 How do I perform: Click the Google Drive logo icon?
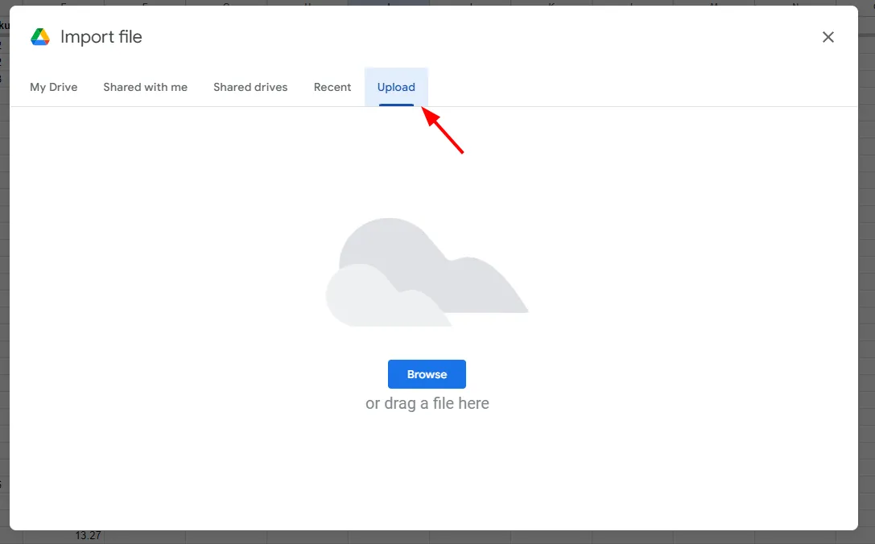(x=40, y=37)
